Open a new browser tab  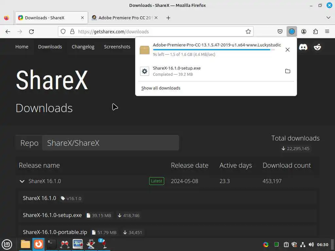pyautogui.click(x=168, y=18)
